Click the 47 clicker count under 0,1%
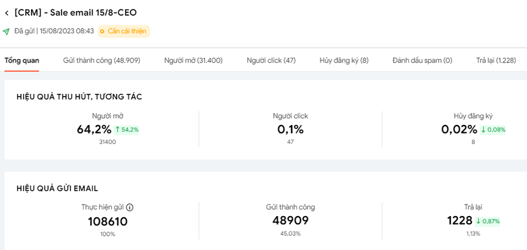Screen dimensions: 527x250 pos(290,142)
